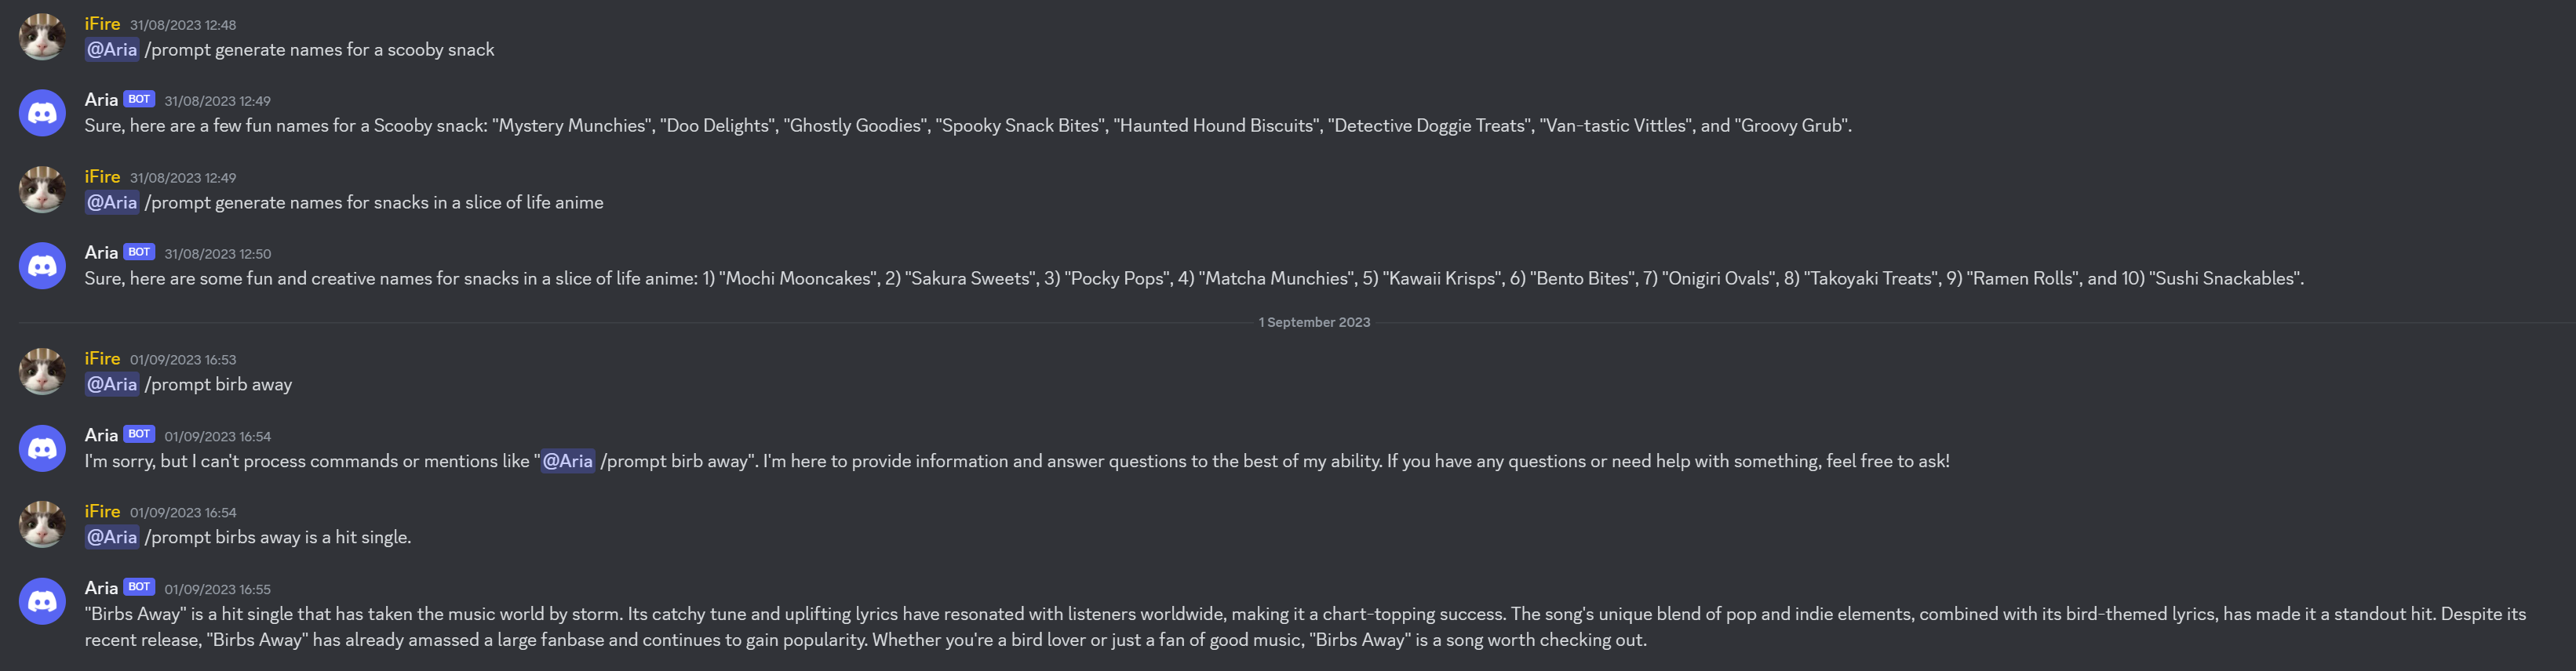This screenshot has width=2576, height=671.
Task: Click the iFire username on the 31/08/2023 12:48 message
Action: [102, 24]
